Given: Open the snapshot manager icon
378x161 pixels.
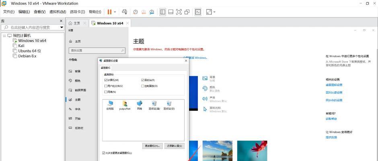Looking at the screenshot, I should (x=152, y=12).
